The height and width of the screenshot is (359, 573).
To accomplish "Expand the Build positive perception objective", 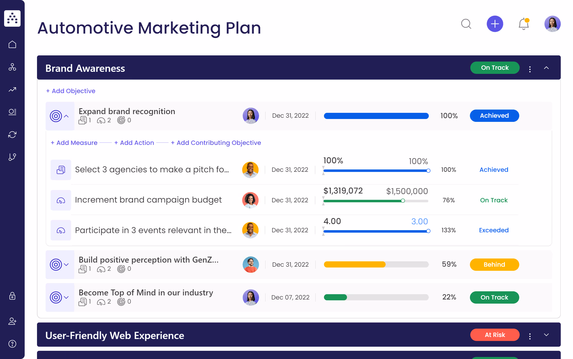I will click(x=66, y=265).
